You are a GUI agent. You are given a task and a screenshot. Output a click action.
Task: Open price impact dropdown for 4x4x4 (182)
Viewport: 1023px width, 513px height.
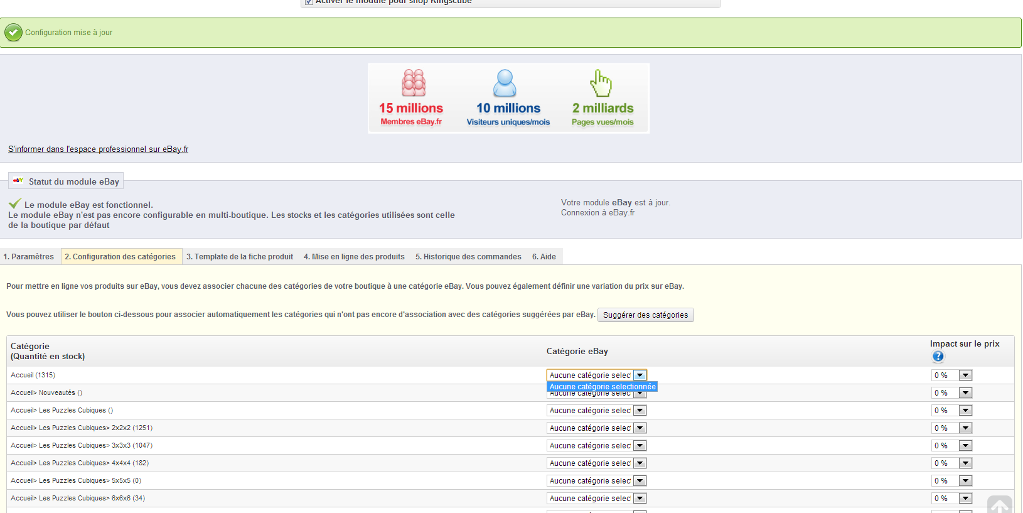tap(951, 463)
